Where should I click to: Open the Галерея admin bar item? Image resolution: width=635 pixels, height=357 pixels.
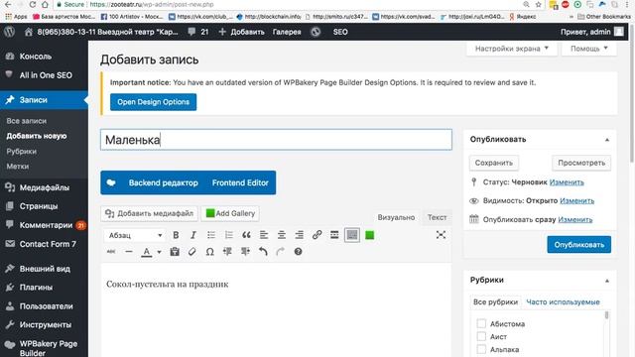(287, 32)
